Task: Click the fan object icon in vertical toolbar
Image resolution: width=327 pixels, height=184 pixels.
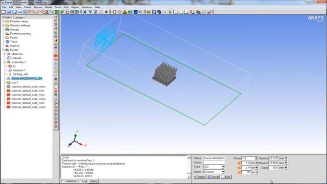Action: click(x=56, y=63)
